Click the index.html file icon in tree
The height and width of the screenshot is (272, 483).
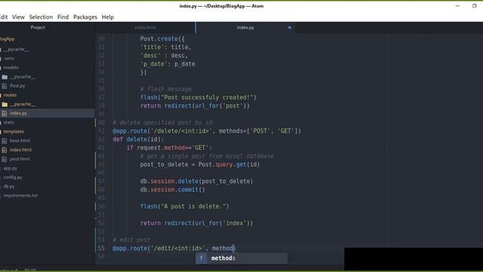(x=5, y=150)
